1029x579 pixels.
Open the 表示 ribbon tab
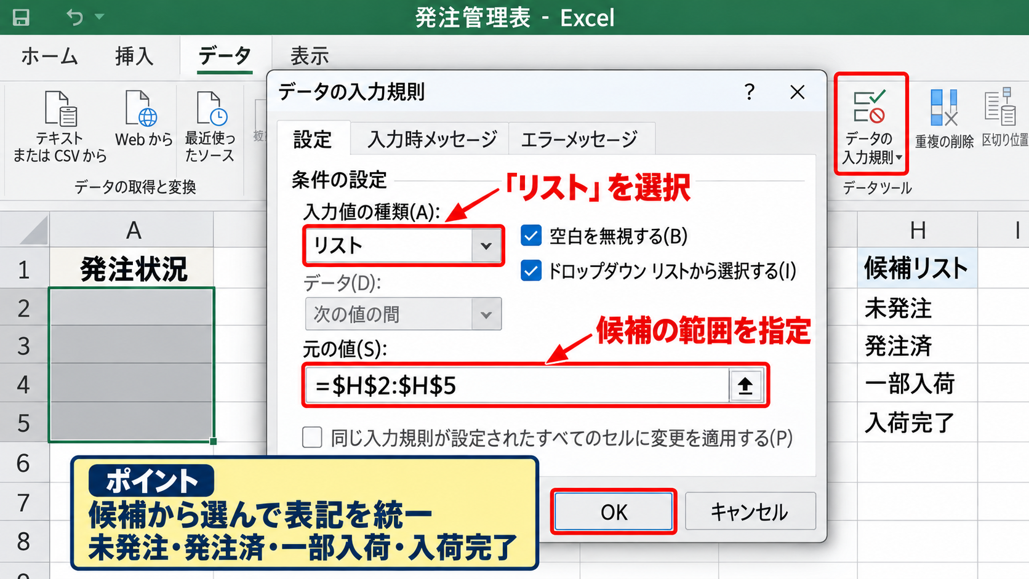tap(310, 56)
